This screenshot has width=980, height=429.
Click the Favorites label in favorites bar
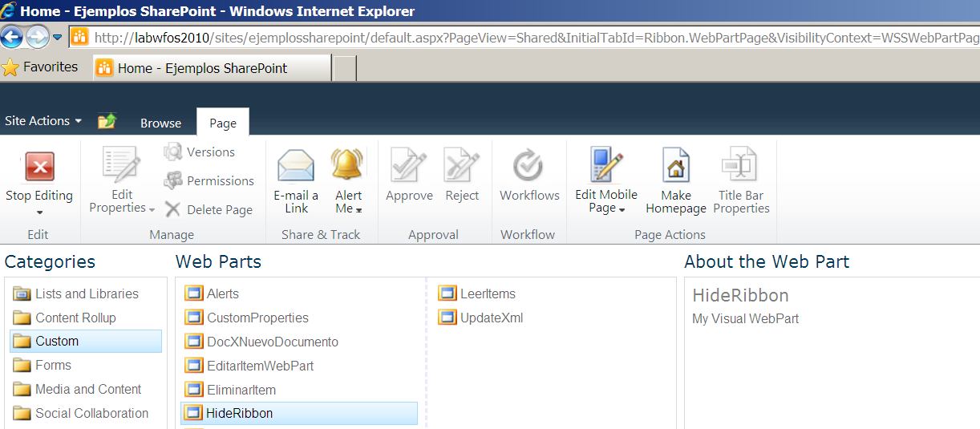tap(51, 67)
